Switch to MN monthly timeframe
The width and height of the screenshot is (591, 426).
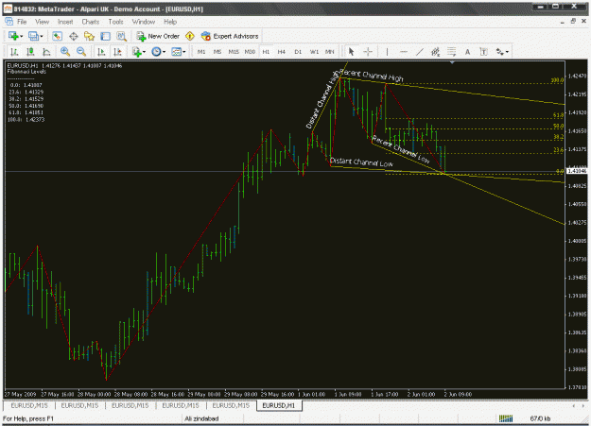pos(330,52)
